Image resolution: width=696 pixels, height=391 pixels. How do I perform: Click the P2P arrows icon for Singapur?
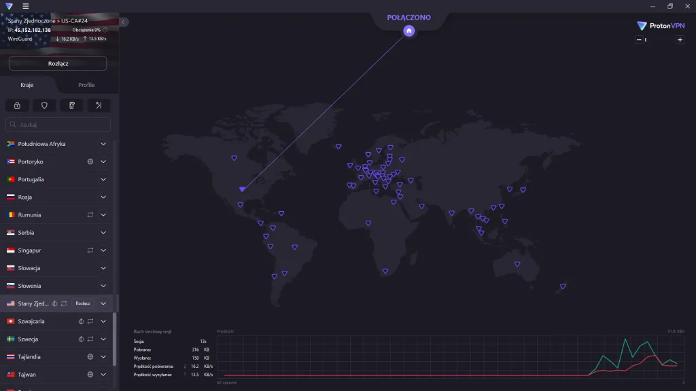click(x=90, y=250)
